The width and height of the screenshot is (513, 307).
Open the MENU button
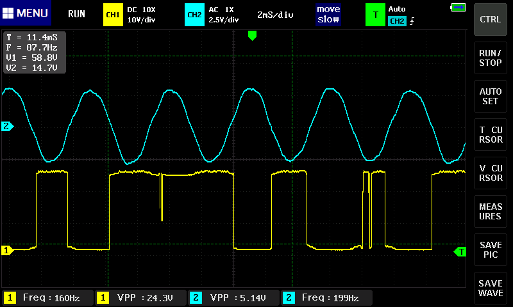(26, 13)
